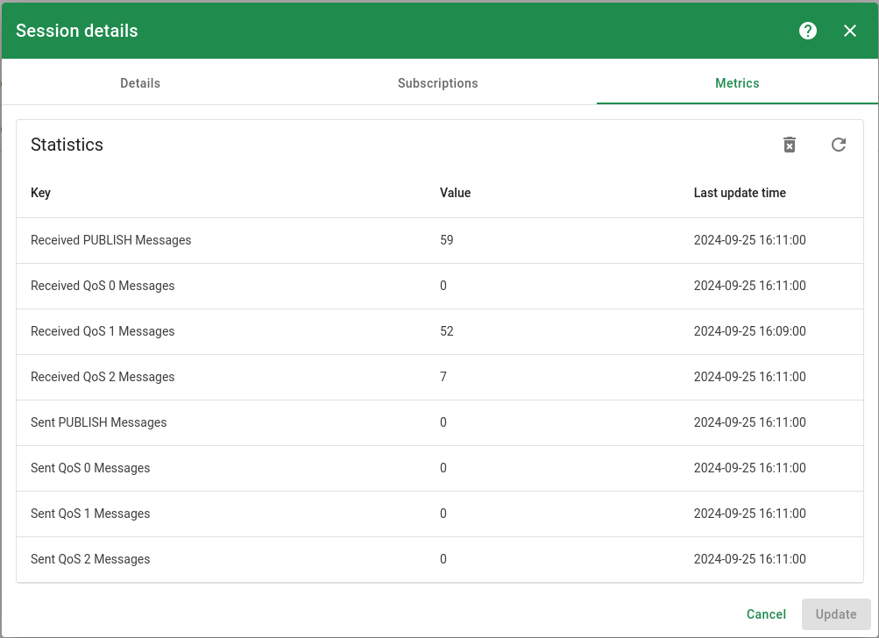Click the Update button
The height and width of the screenshot is (638, 879).
point(835,614)
